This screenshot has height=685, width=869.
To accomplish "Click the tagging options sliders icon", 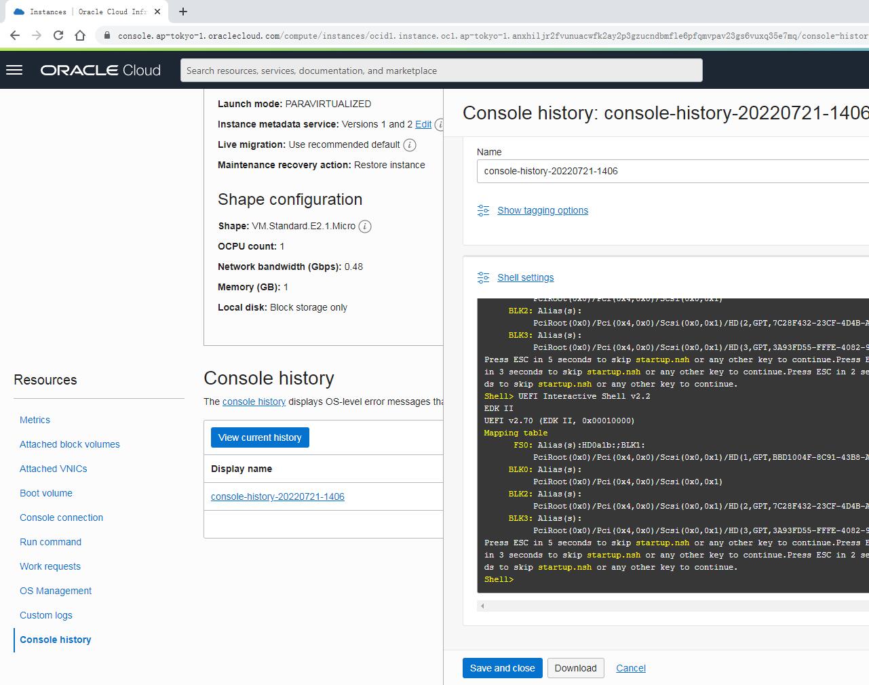I will 483,210.
